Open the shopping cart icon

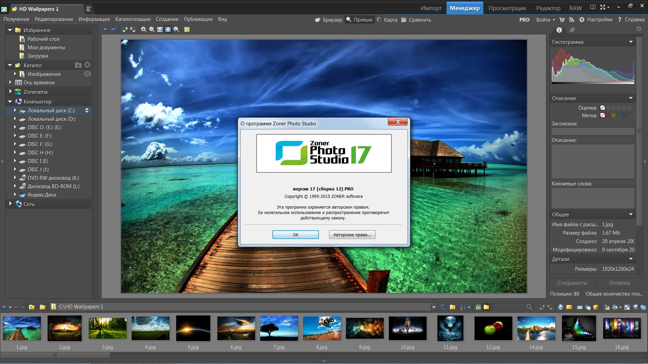[x=562, y=20]
